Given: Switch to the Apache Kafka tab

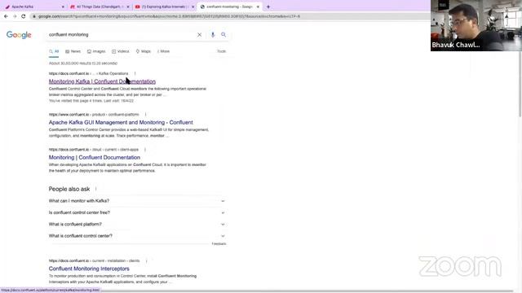Looking at the screenshot, I should point(33,7).
